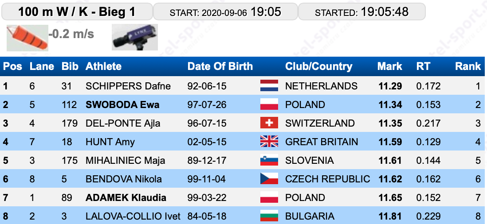
Task: Click the Switzerland flag icon
Action: click(x=269, y=123)
